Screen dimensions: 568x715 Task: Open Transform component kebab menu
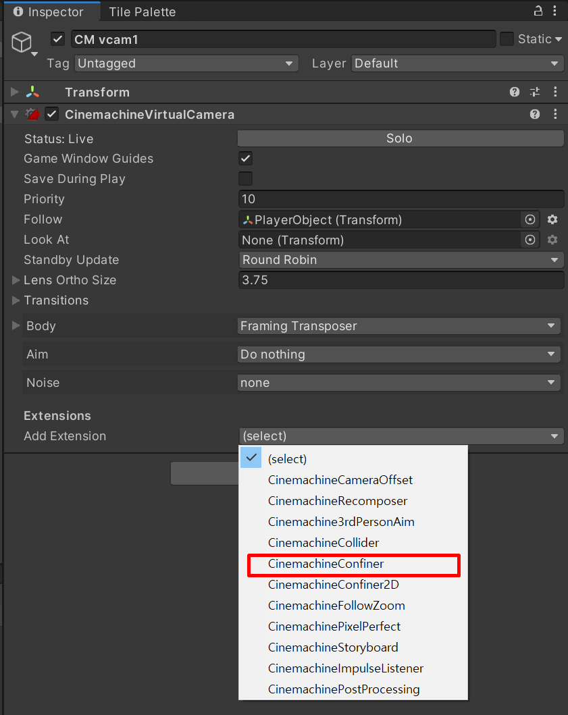click(x=555, y=92)
